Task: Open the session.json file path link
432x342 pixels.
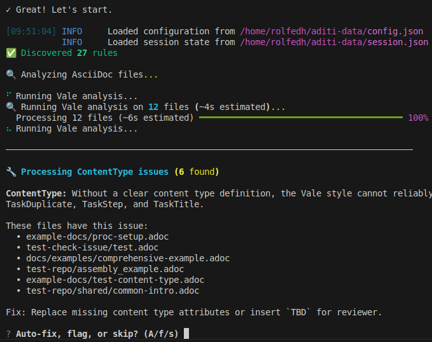Action: point(334,42)
